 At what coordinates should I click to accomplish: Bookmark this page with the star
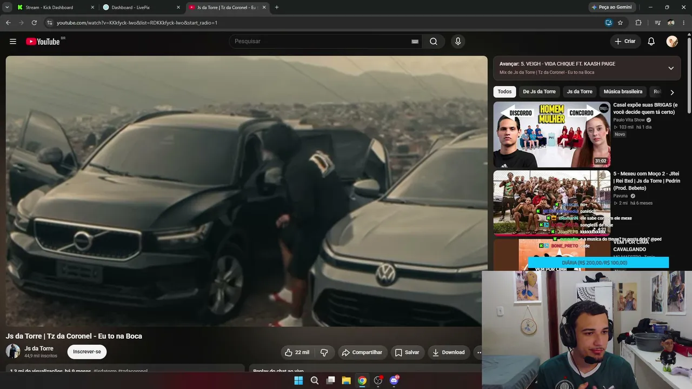pyautogui.click(x=620, y=23)
